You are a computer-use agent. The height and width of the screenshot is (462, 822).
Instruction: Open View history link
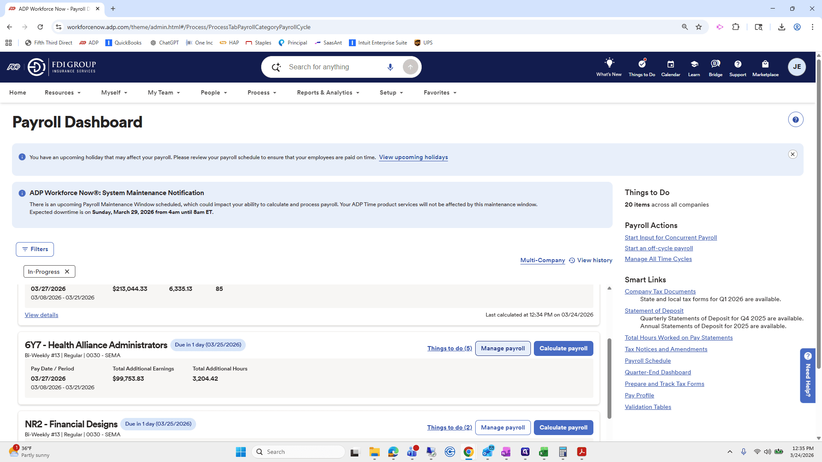pos(590,260)
